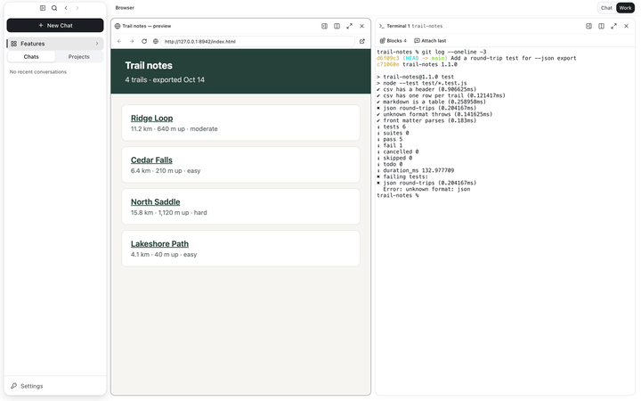Click the 'failing tests:' line
Image resolution: width=641 pixels, height=401 pixels.
tap(402, 176)
